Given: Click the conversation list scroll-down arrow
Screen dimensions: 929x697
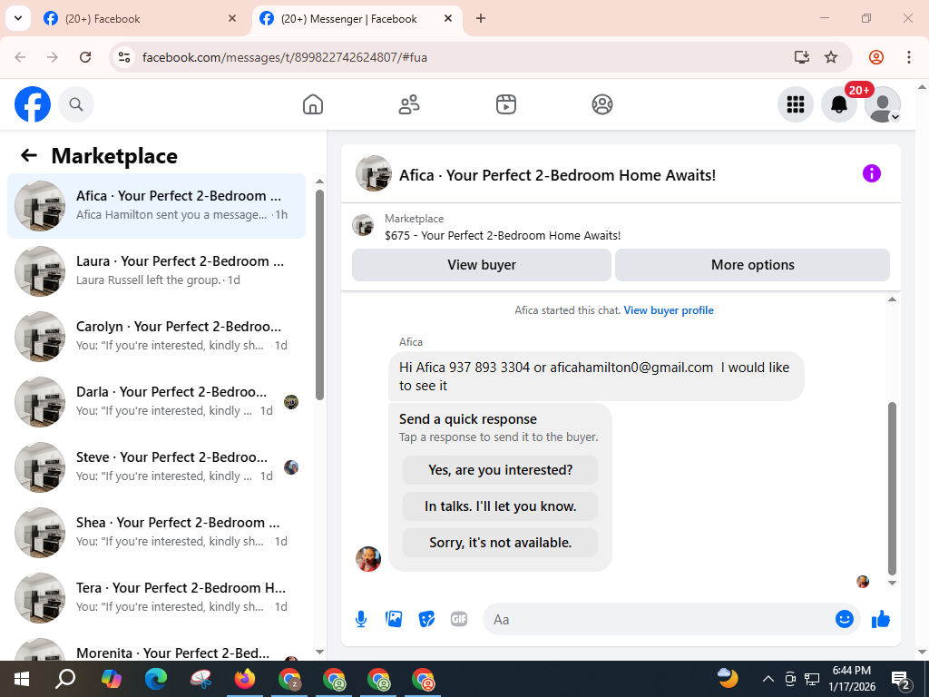Looking at the screenshot, I should click(320, 652).
